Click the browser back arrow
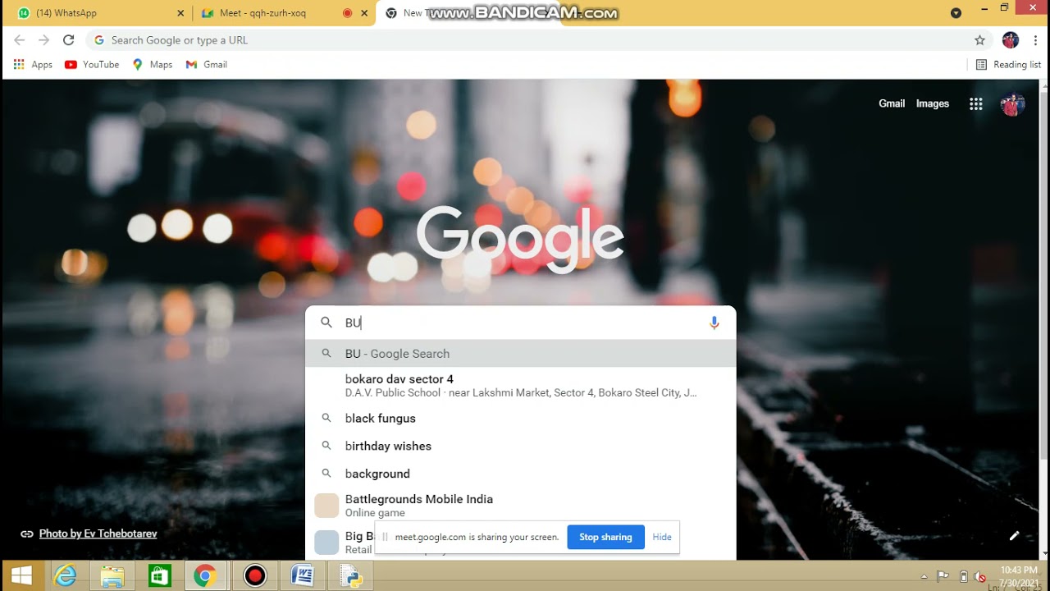 [x=20, y=40]
